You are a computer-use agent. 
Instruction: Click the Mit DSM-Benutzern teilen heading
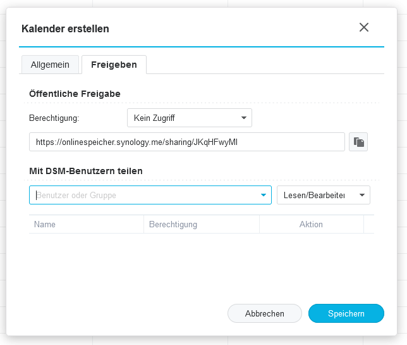[86, 171]
